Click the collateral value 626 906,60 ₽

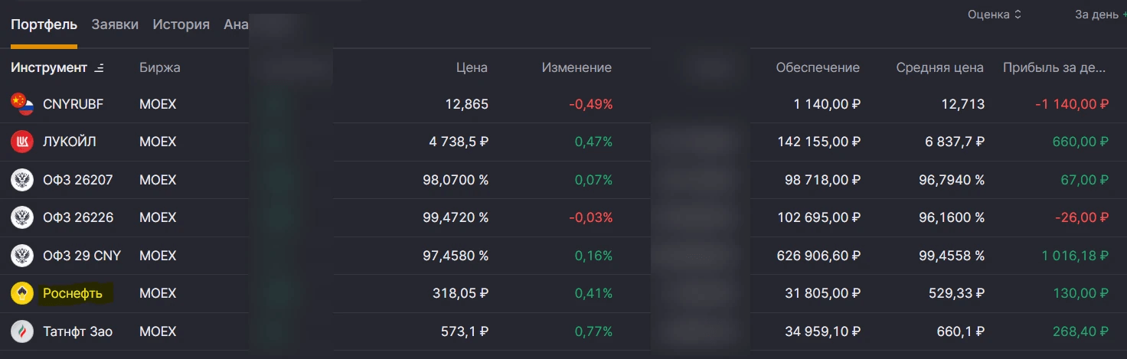pyautogui.click(x=818, y=256)
